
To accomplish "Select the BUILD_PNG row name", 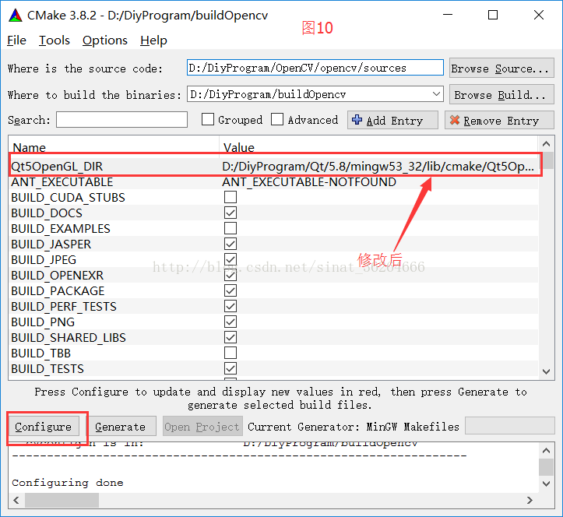I will pyautogui.click(x=43, y=322).
